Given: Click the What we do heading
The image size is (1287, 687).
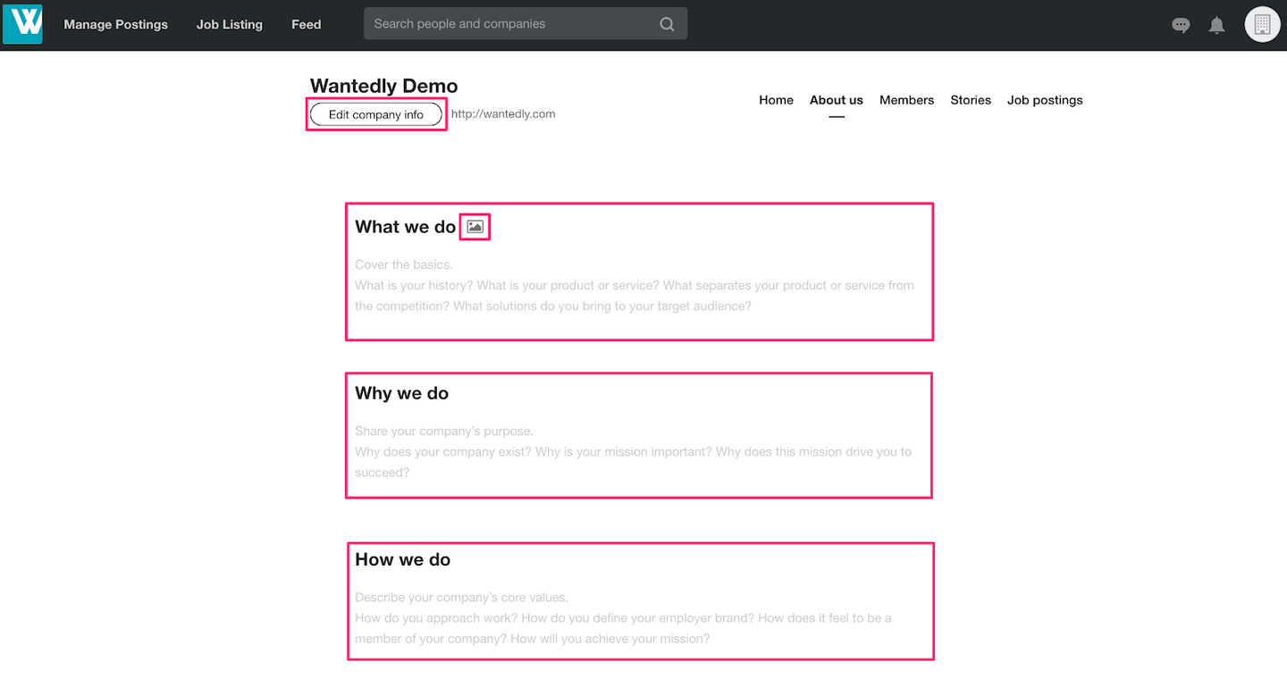Looking at the screenshot, I should (406, 227).
